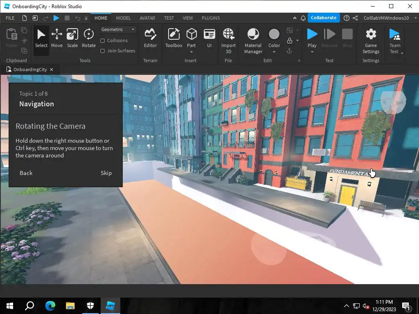Screen dimensions: 419x314
Task: Open the Geometric mode dropdown
Action: click(118, 29)
